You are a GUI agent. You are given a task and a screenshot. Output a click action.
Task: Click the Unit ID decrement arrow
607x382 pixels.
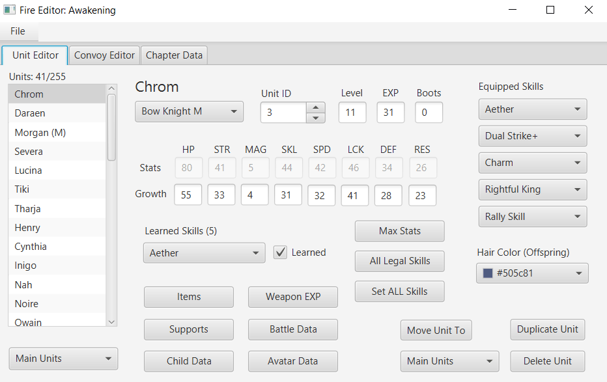[x=315, y=118]
